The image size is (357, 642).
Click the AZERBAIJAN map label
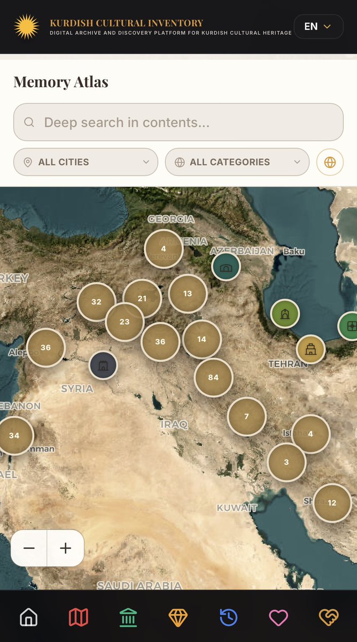(242, 251)
